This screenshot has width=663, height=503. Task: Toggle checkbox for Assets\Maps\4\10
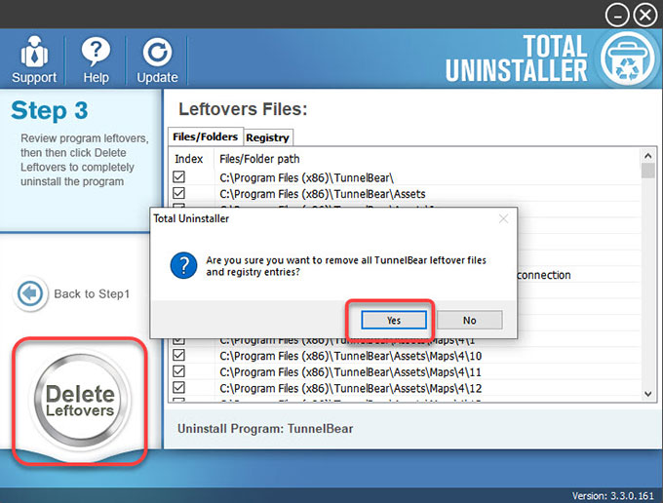point(178,355)
